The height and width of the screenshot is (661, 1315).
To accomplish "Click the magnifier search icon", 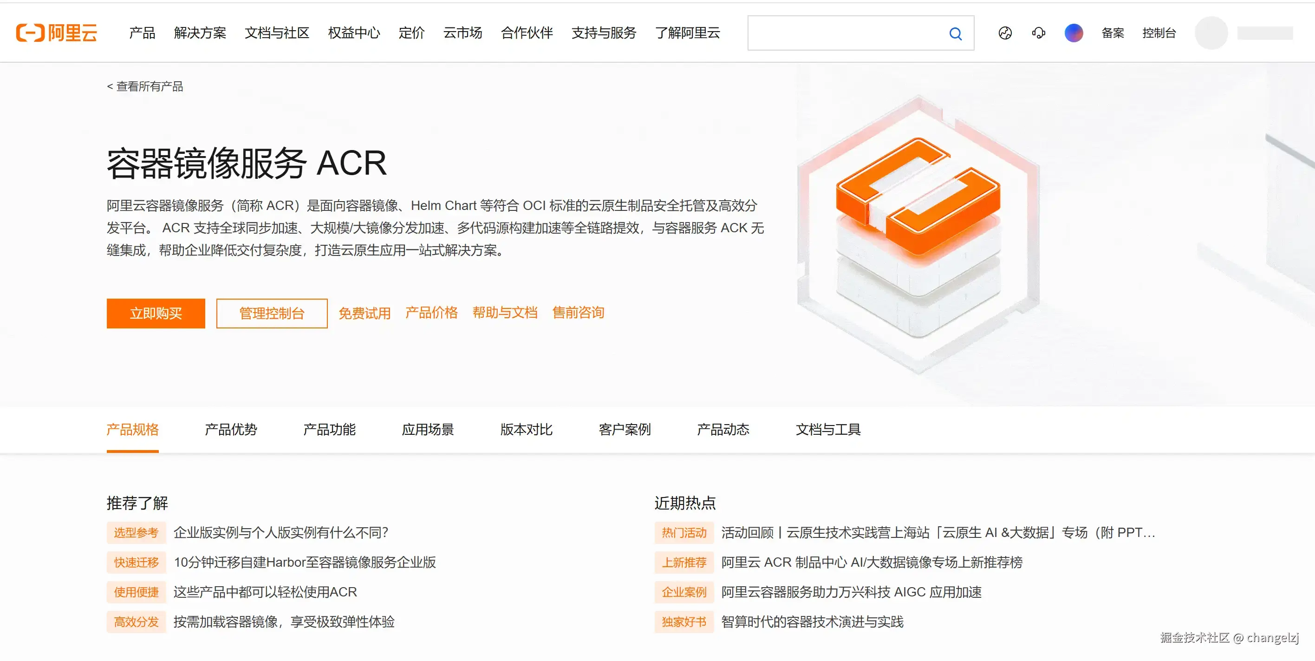I will [955, 34].
